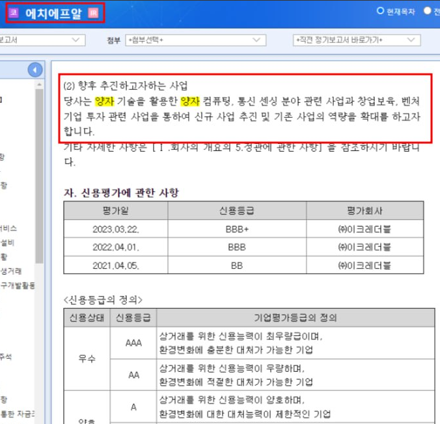Open the sidebar item 통한 자금

18,414
